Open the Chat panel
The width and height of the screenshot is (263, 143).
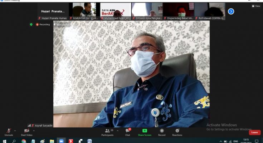(128, 132)
